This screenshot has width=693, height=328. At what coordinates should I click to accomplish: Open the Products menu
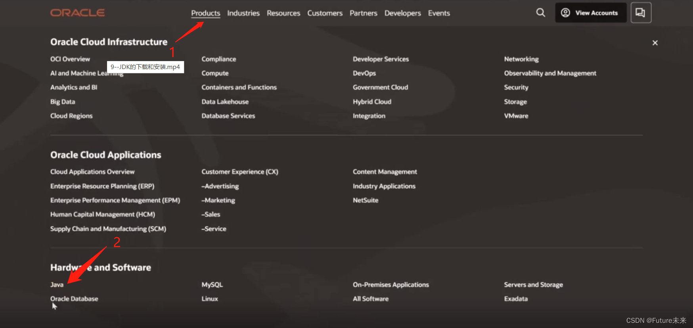point(205,13)
